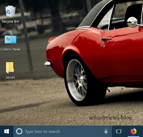143x137 pixels.
Task: Select the secret folder icon
Action: [10, 68]
